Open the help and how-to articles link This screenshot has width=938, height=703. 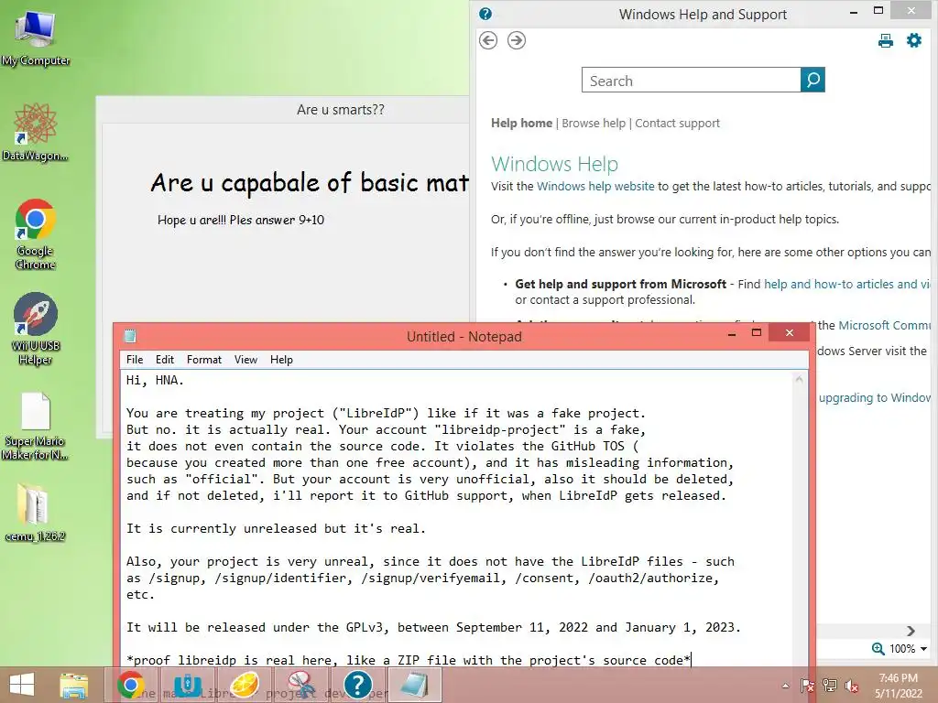(847, 285)
